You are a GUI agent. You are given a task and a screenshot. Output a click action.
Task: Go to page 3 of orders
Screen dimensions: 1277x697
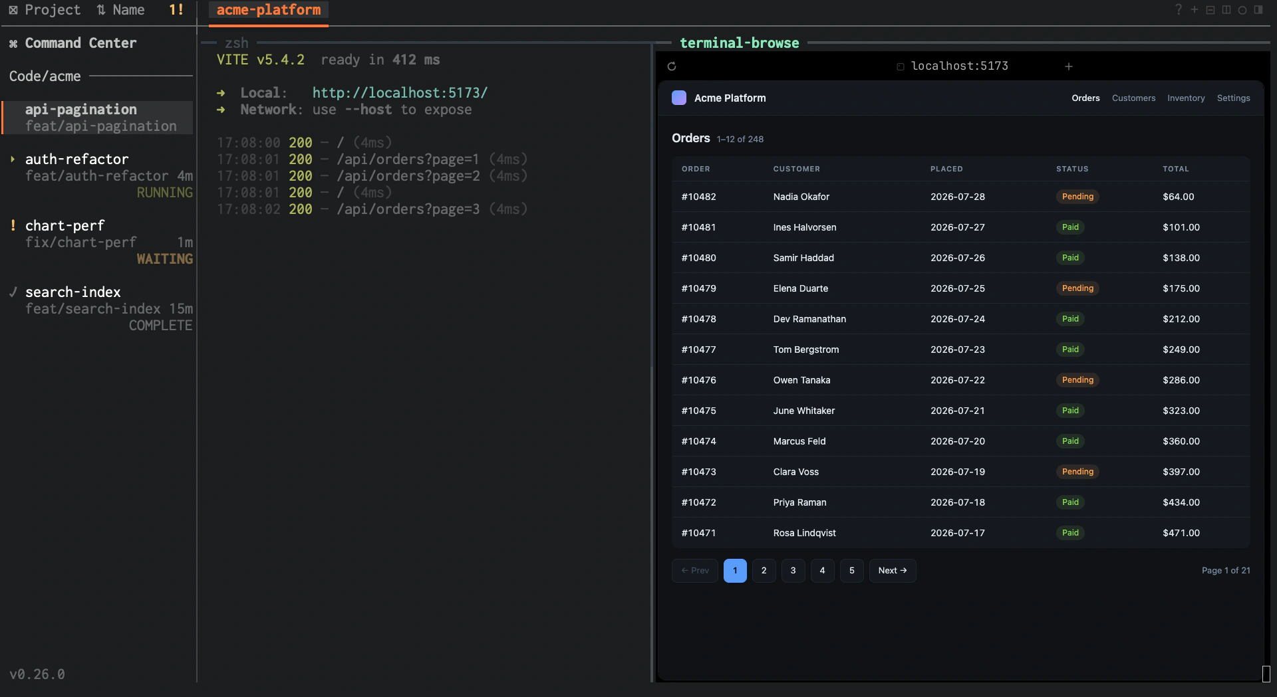(793, 571)
